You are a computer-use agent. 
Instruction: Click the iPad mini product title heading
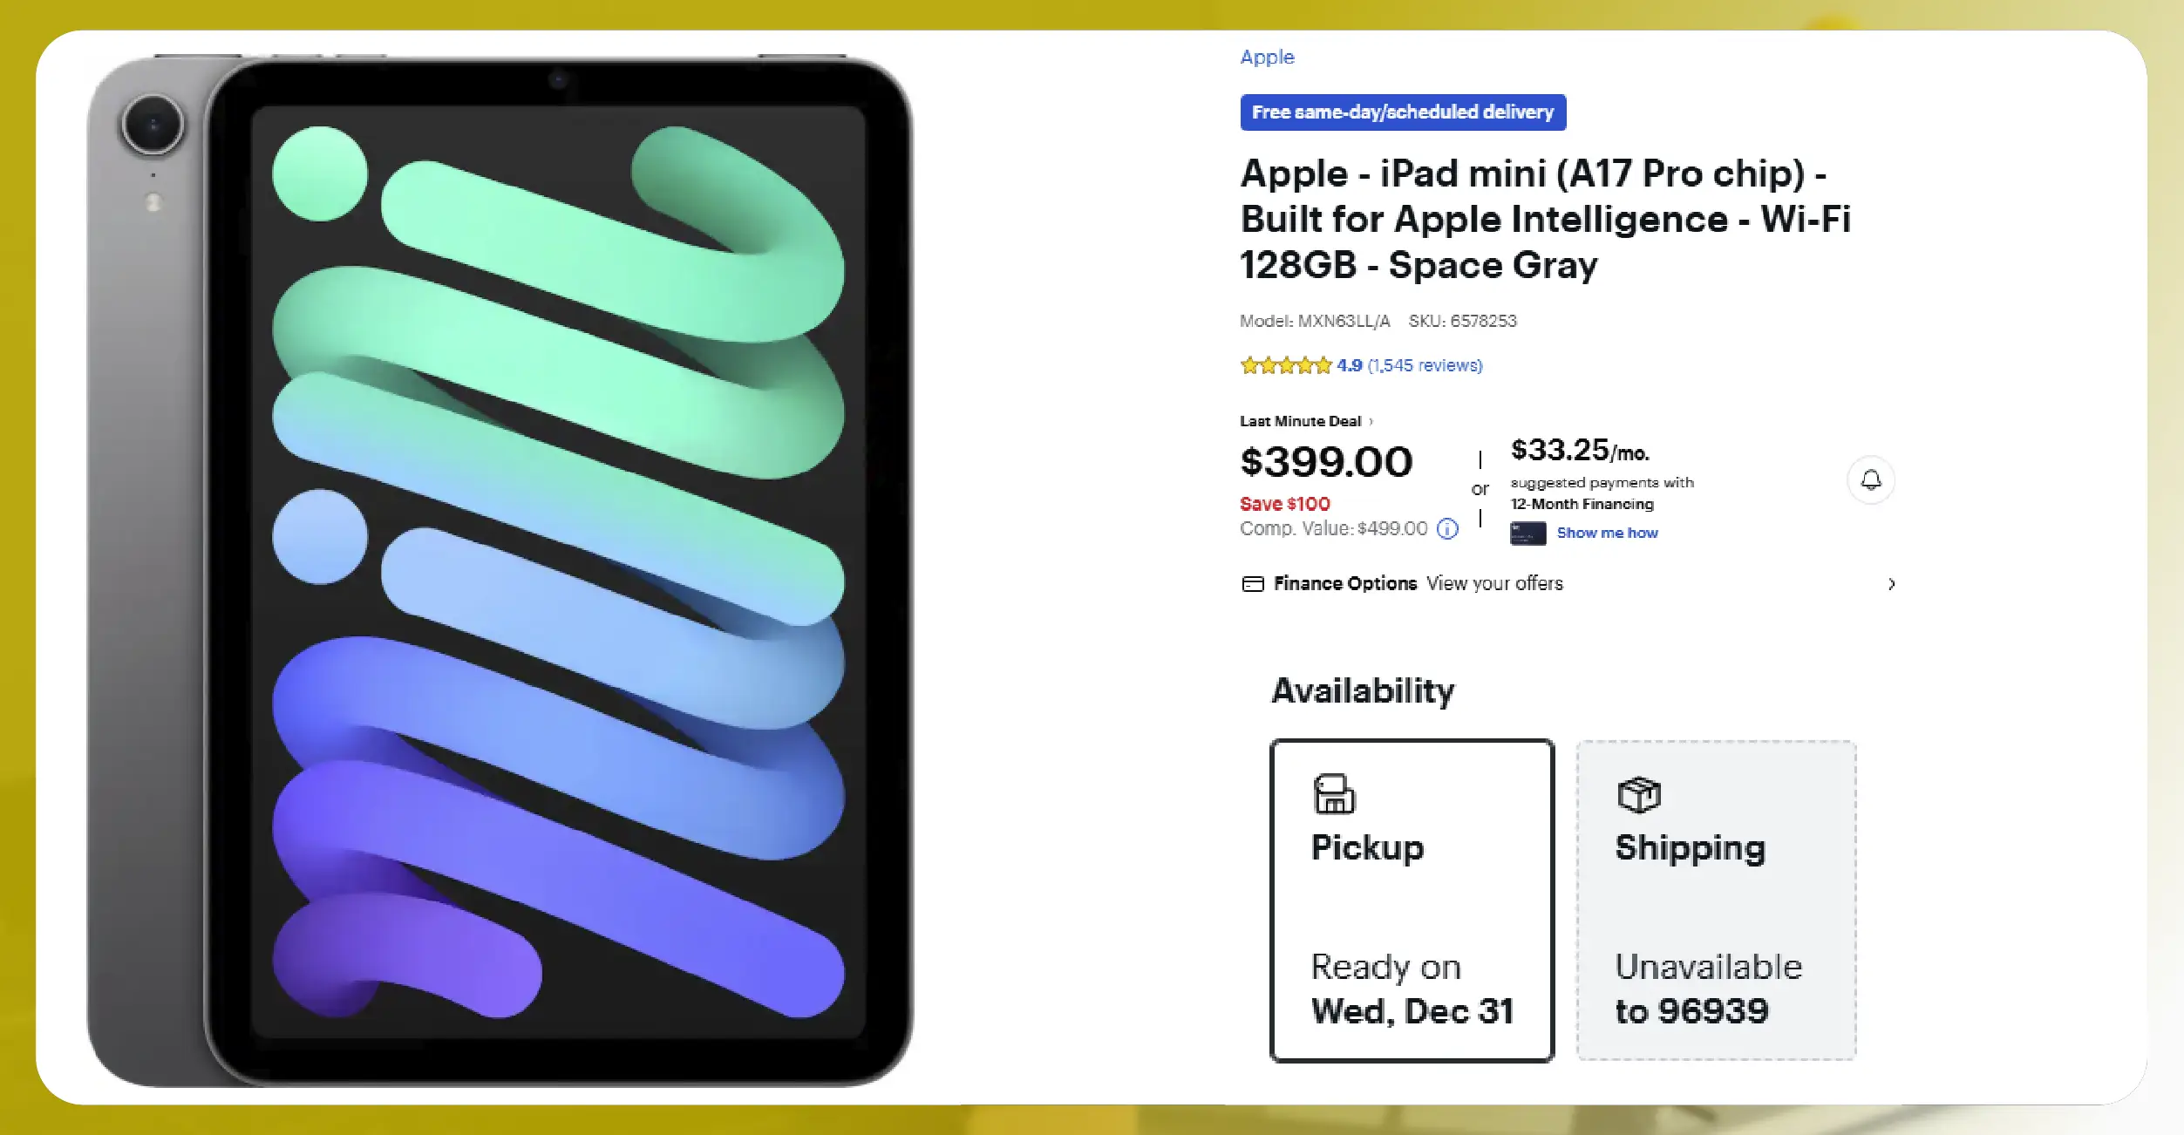coord(1545,219)
